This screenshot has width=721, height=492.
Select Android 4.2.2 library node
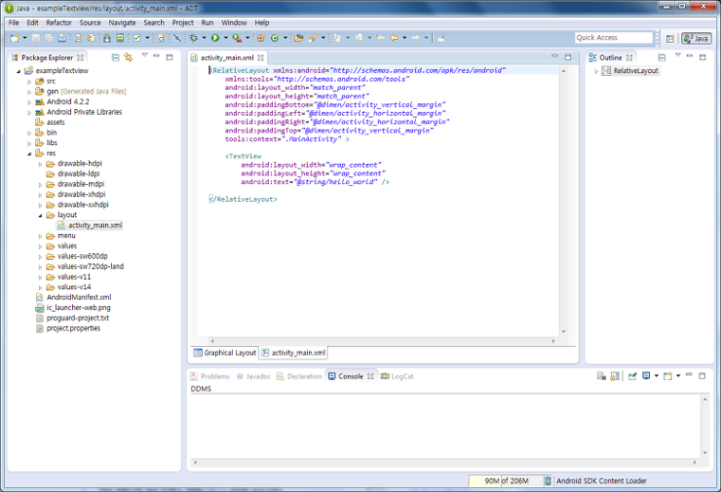click(x=62, y=102)
